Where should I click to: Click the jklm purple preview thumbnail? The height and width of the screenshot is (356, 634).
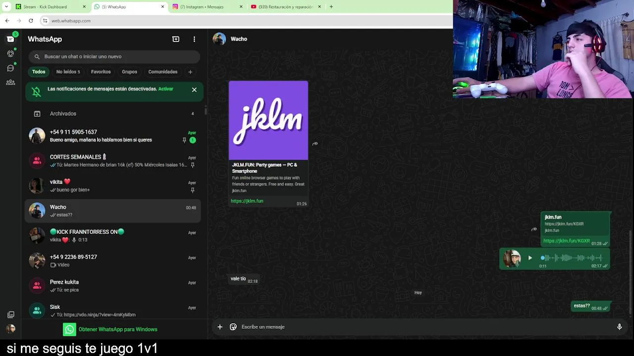coord(268,121)
